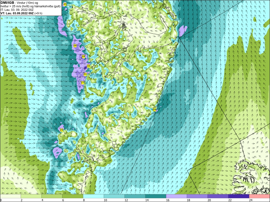Screen dimensions: 270x202
Task: Pick the 8–10 m/s light cyan swatch
Action: (93, 196)
